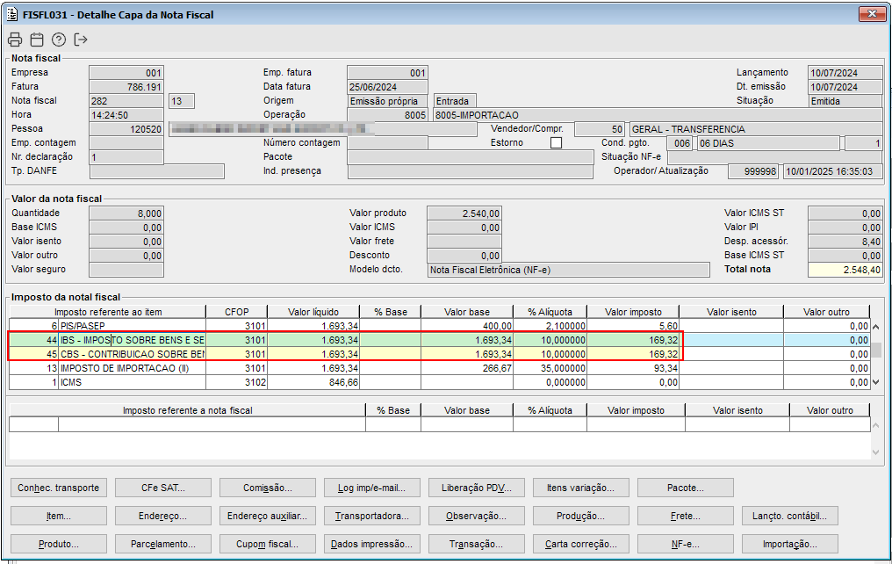
Task: Open the Comissão... dialog
Action: coord(268,488)
